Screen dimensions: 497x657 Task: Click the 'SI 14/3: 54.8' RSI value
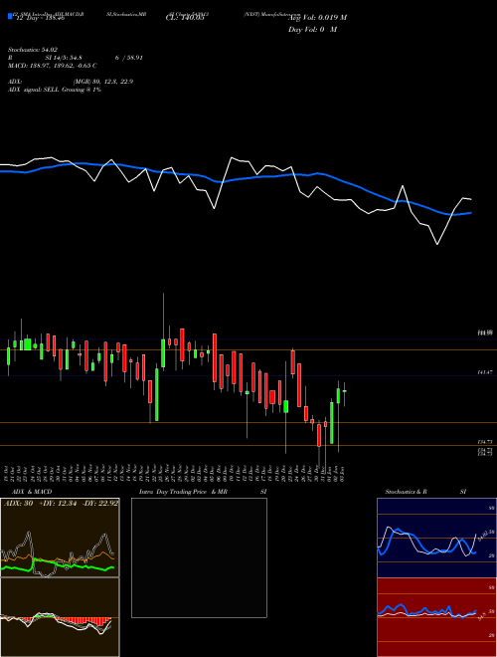[64, 58]
